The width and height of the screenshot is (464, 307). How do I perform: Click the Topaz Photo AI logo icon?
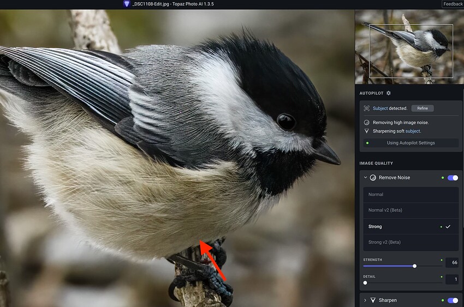click(x=127, y=4)
